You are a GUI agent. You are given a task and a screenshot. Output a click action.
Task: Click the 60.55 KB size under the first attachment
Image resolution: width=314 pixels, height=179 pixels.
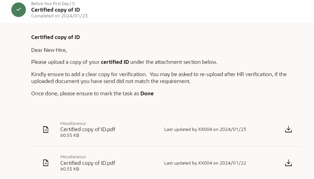[70, 135]
